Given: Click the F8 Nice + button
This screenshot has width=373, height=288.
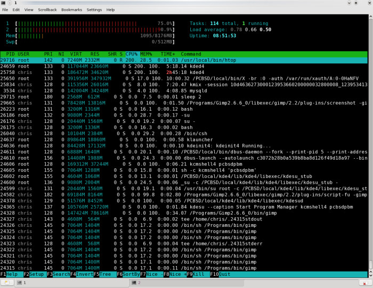Looking at the screenshot, I should pyautogui.click(x=175, y=274).
